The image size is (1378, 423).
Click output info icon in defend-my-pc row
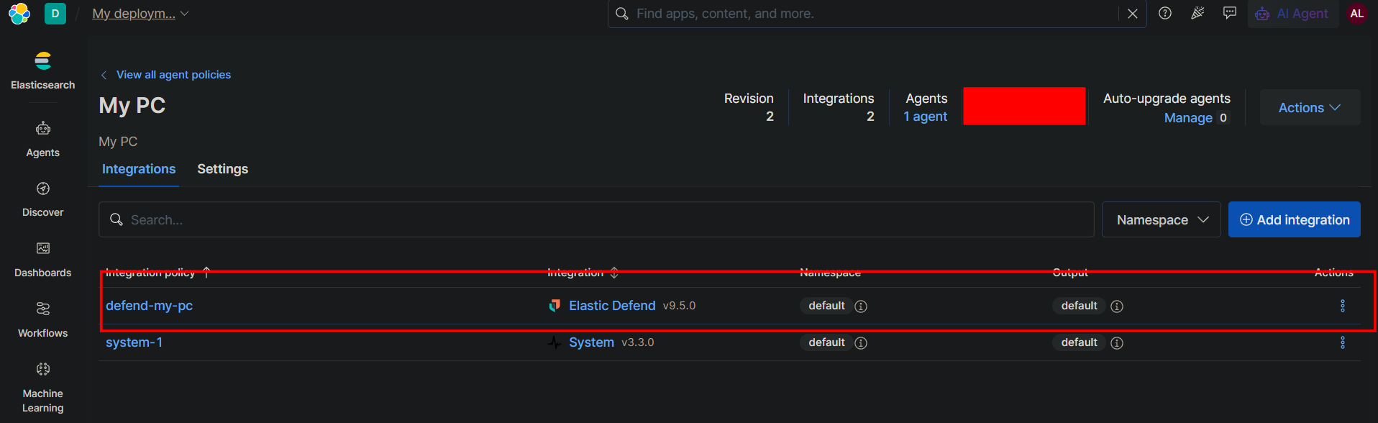(1117, 306)
